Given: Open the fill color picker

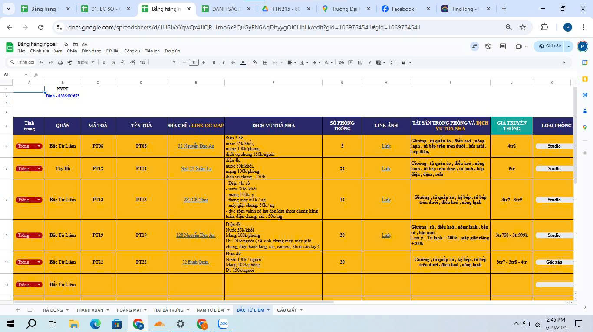Looking at the screenshot, I should click(x=254, y=63).
